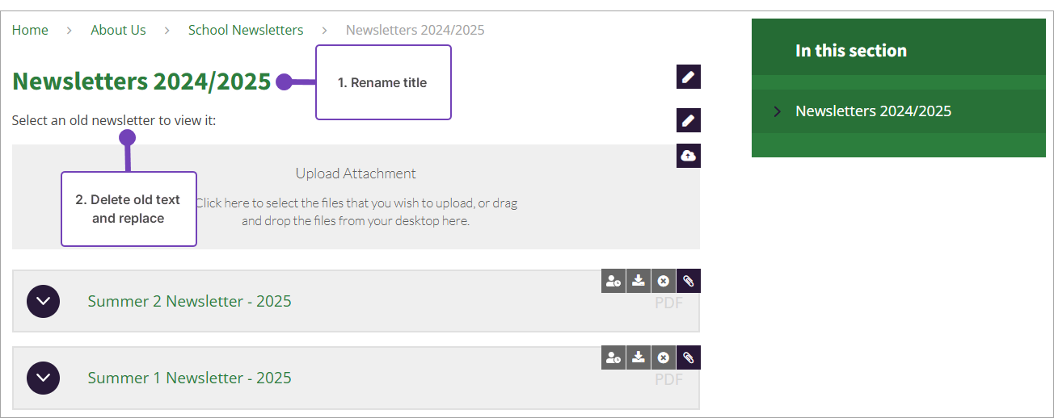Open the About Us breadcrumb
This screenshot has height=418, width=1054.
118,30
